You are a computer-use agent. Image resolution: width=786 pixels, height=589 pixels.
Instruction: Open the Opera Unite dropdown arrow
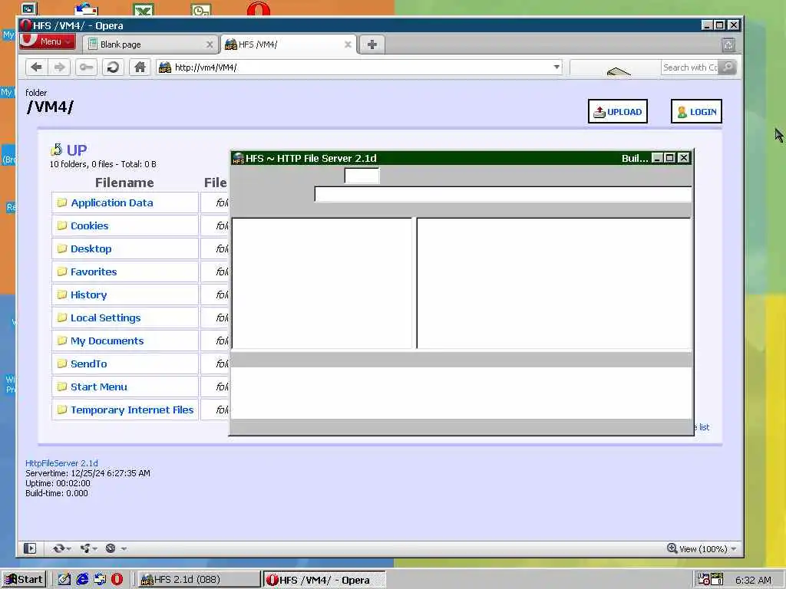94,549
